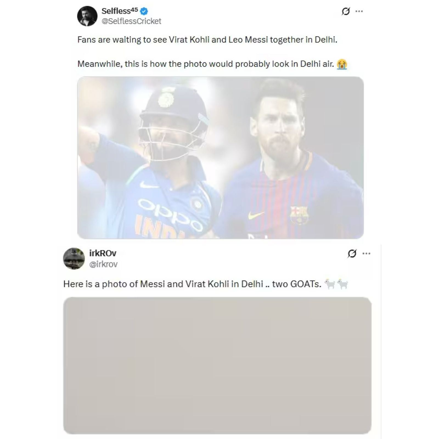The height and width of the screenshot is (439, 439).
Task: Click the second goat emoji
Action: pos(343,284)
